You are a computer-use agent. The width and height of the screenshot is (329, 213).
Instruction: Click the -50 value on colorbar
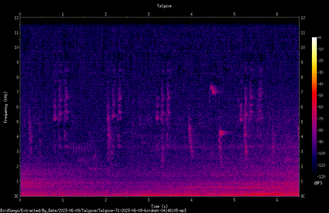[x=320, y=96]
